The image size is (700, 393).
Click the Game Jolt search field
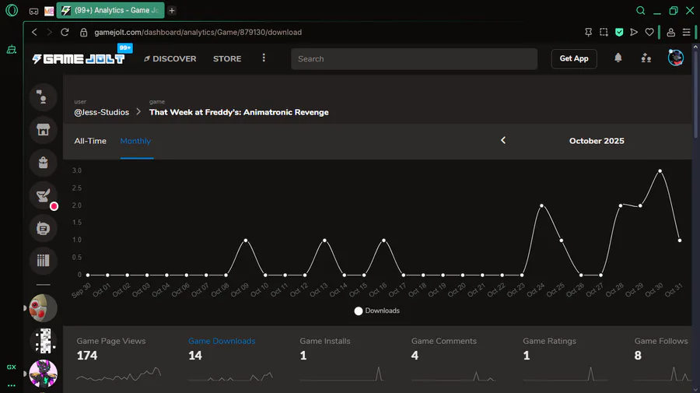[414, 59]
